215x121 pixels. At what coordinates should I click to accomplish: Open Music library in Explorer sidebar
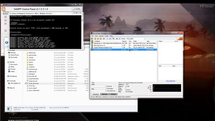coord(11,67)
